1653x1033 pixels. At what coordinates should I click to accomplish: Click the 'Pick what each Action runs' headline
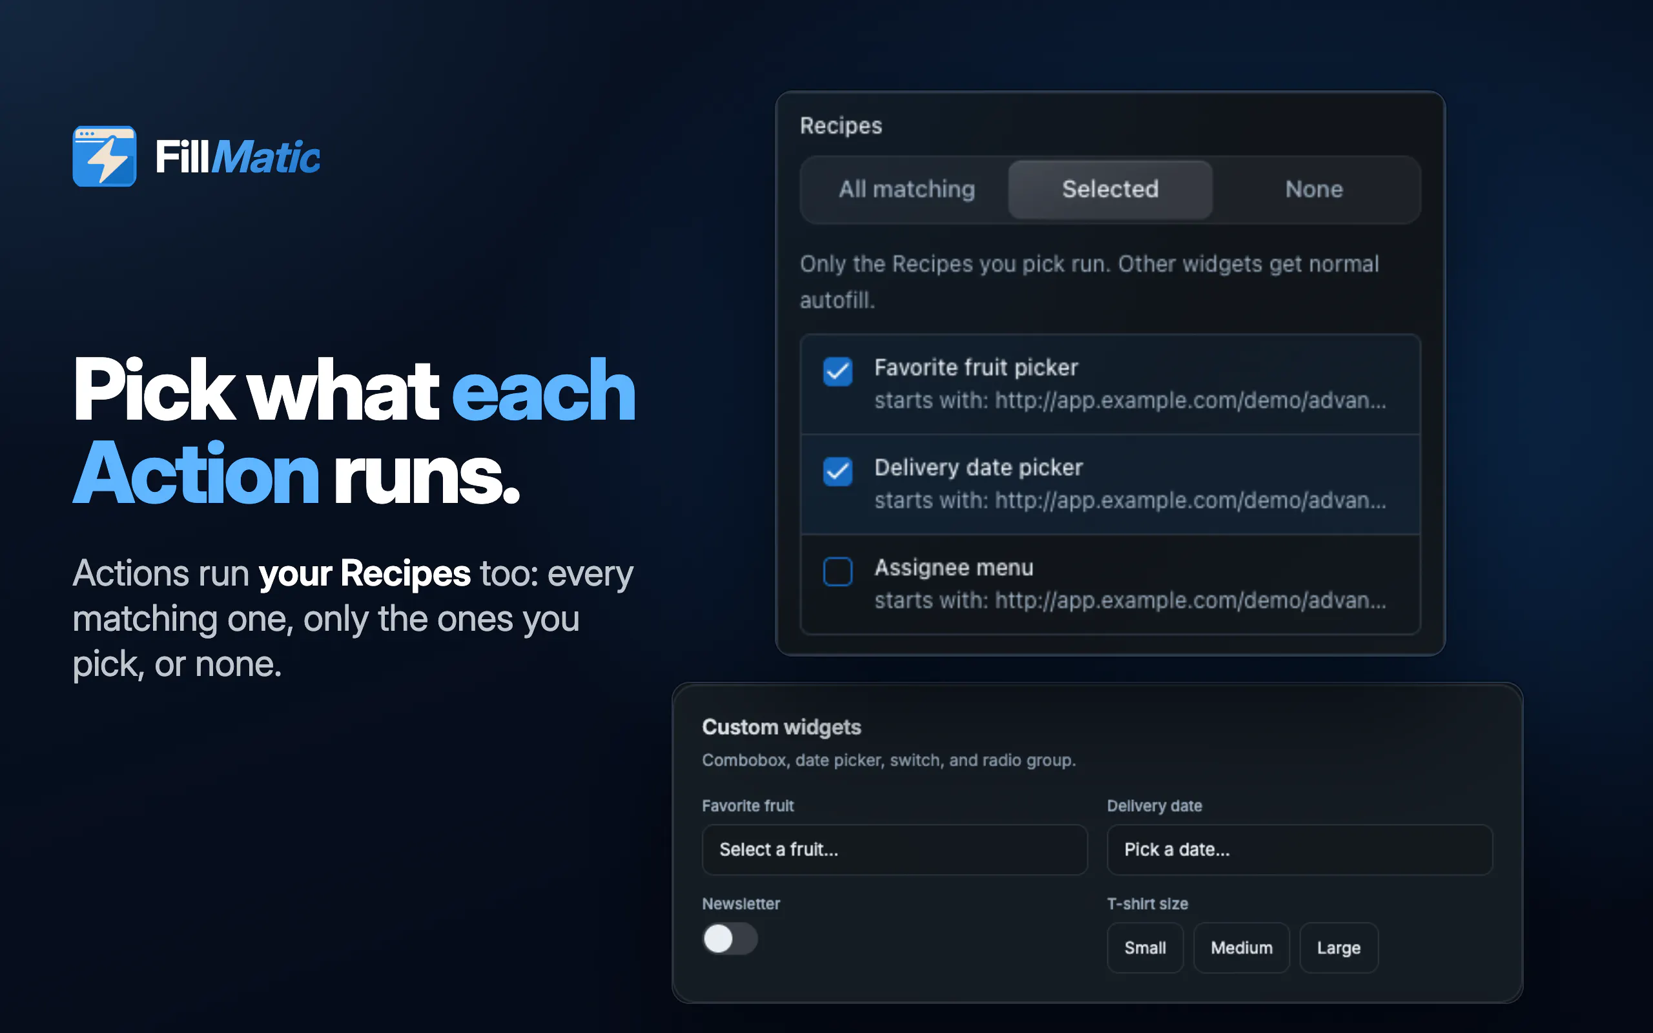[354, 432]
